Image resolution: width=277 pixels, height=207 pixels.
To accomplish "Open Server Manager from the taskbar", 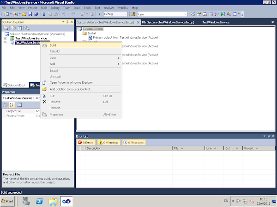I will [26, 201].
